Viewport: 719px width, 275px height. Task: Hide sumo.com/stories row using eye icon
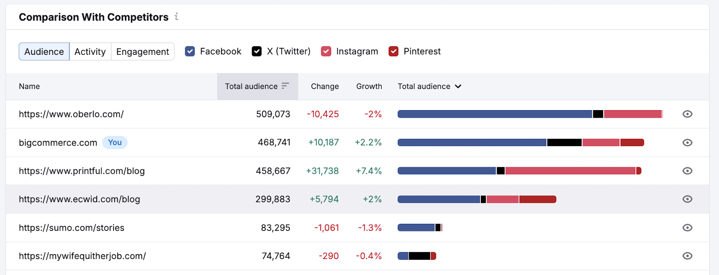click(x=687, y=228)
